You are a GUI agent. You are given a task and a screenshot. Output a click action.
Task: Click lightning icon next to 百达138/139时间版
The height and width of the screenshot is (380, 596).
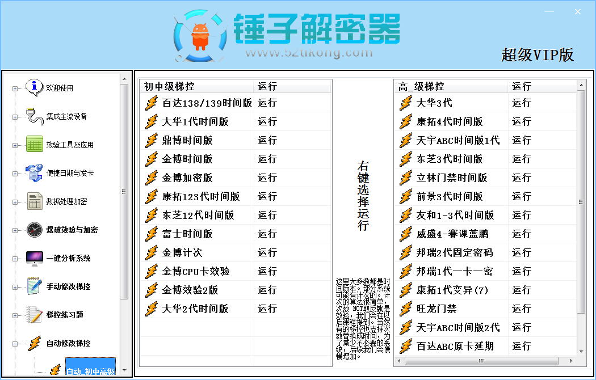tap(152, 103)
